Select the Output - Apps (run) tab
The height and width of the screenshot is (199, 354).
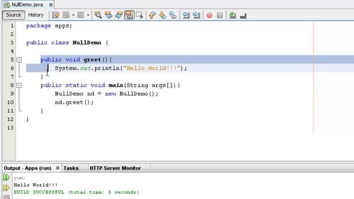tap(28, 168)
